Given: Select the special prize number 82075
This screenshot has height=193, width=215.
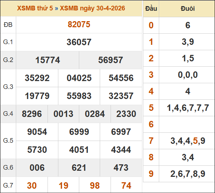Looking at the screenshot, I should [x=79, y=24].
